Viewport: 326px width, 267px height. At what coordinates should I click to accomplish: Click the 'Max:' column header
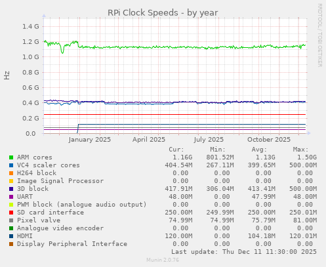pos(300,150)
